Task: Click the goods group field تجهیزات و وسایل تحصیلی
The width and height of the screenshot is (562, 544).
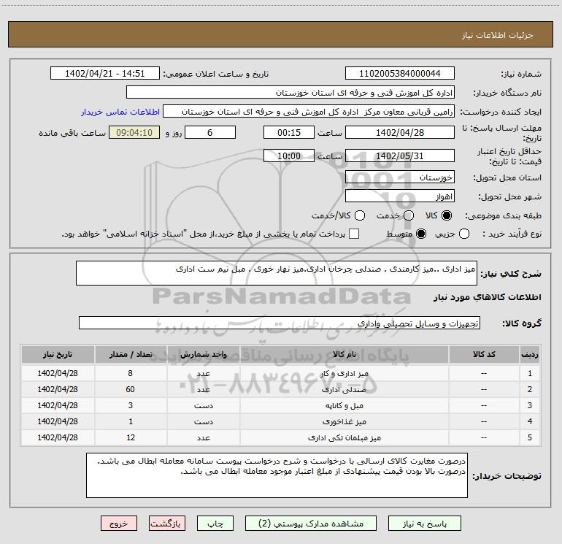Action: coord(280,323)
